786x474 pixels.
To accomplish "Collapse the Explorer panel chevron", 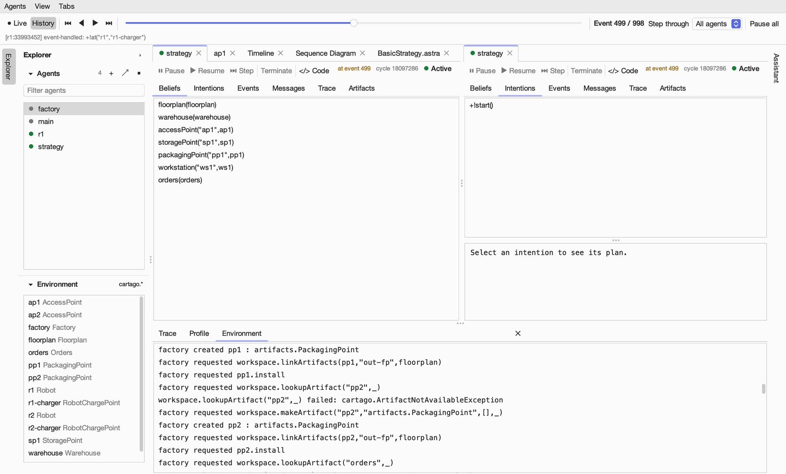I will 140,55.
